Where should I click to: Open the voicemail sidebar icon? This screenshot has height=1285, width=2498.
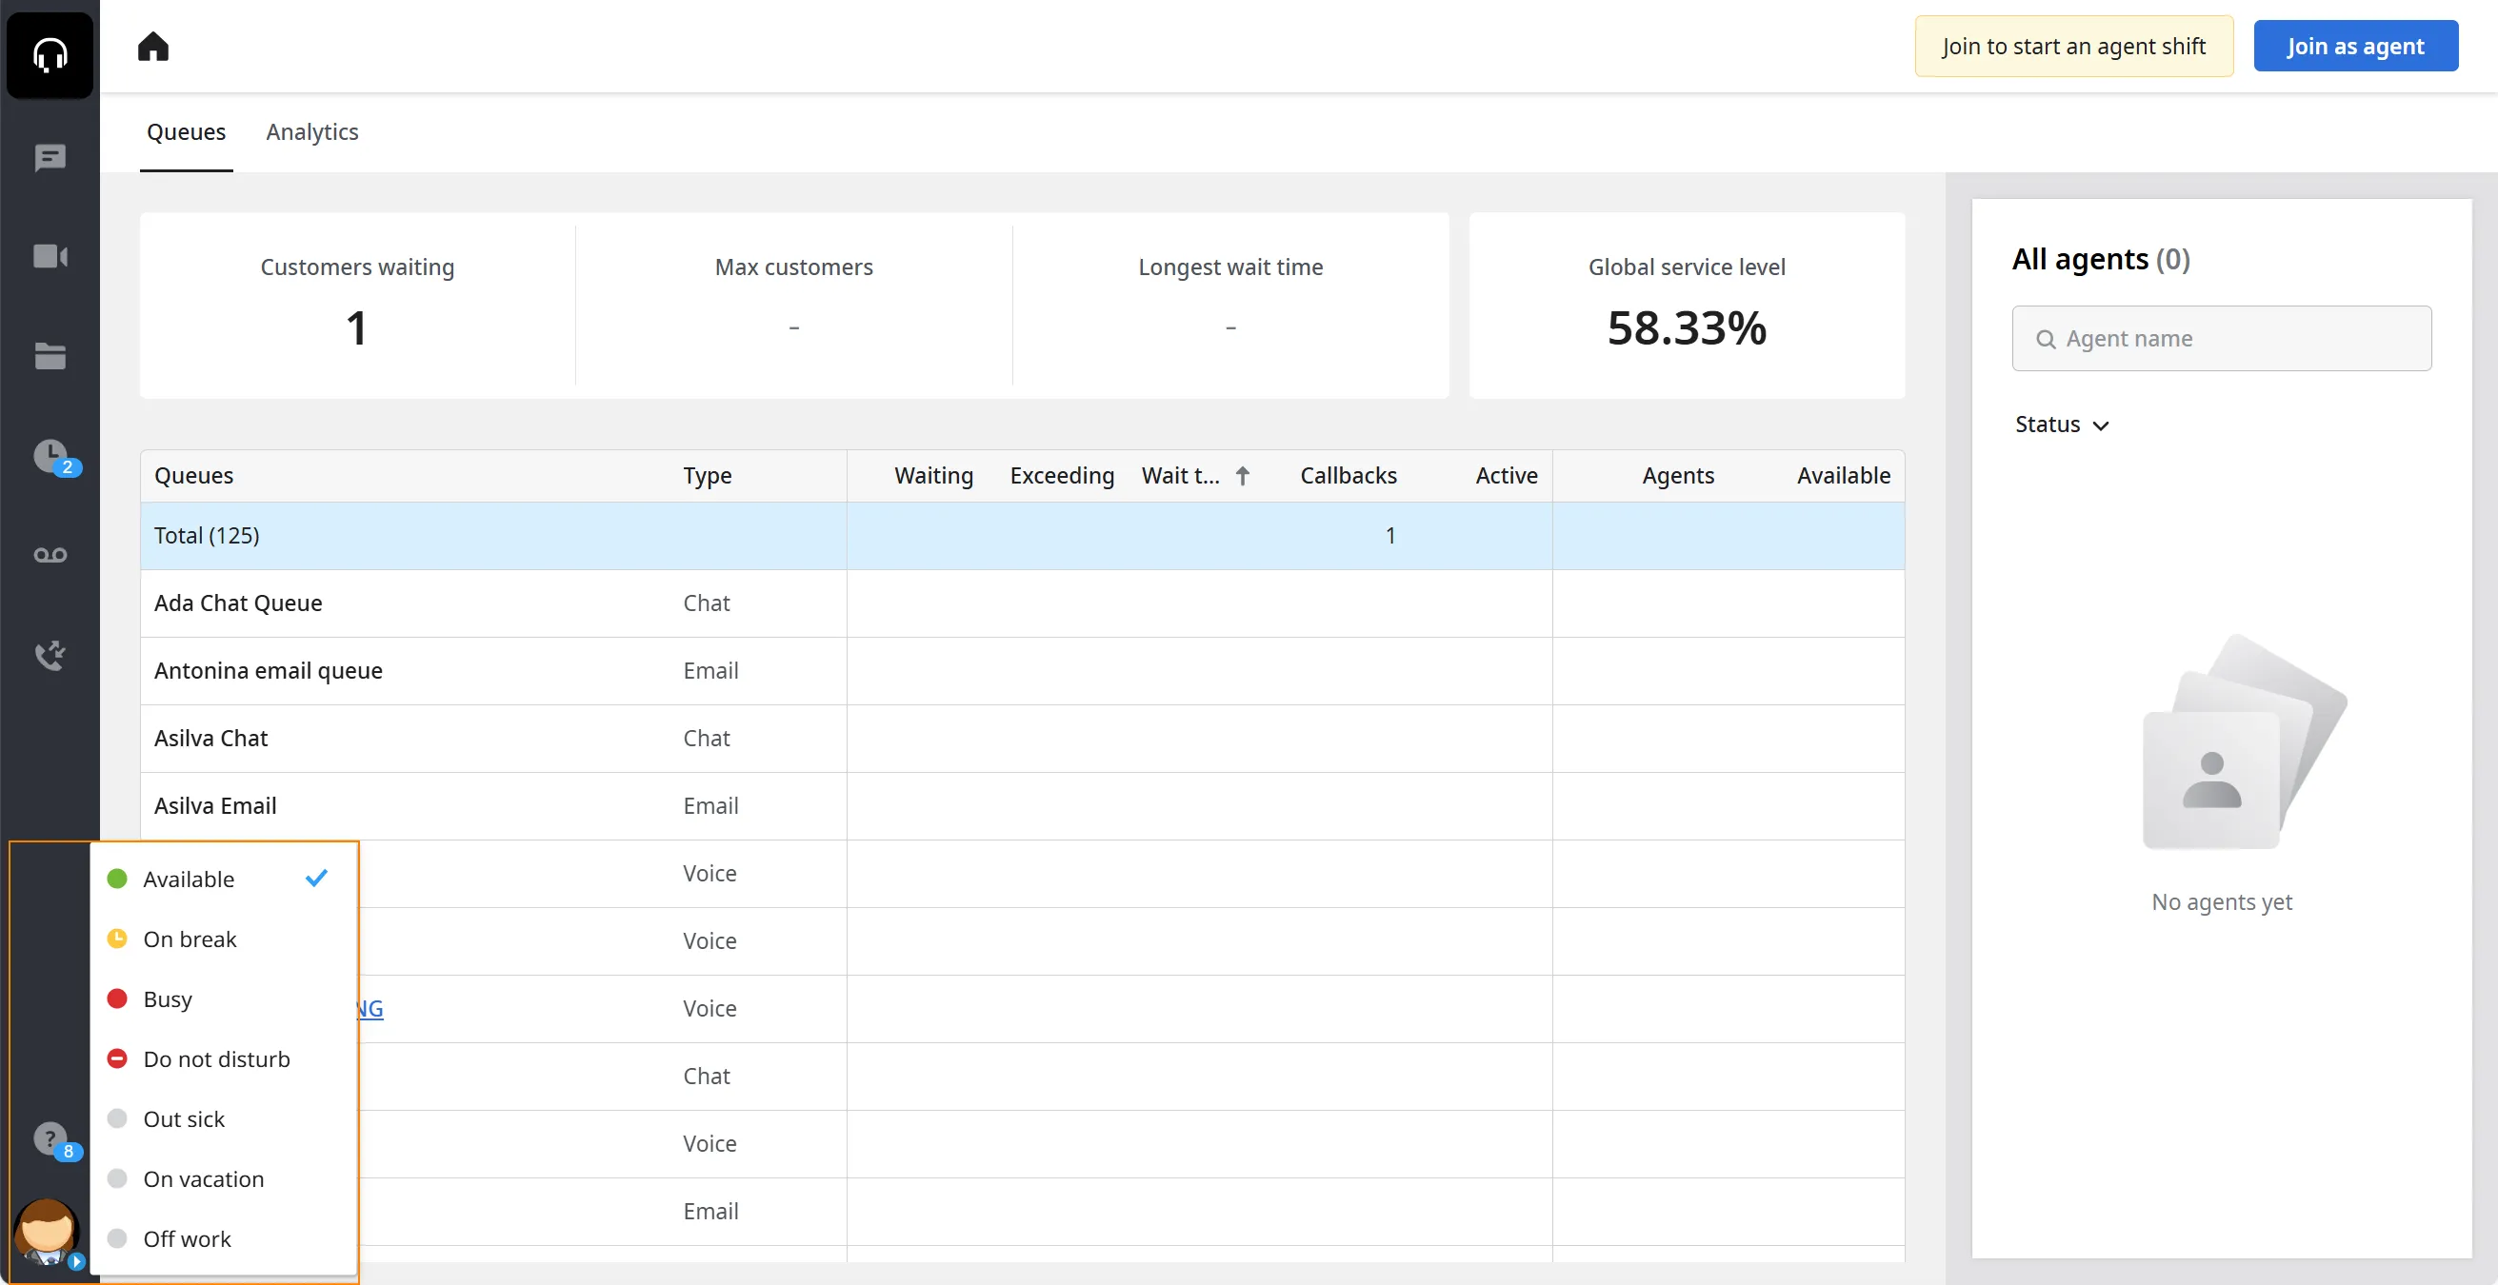point(50,555)
